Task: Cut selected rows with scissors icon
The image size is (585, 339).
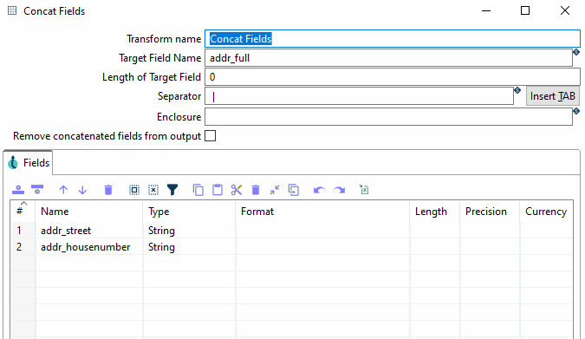Action: click(x=237, y=190)
